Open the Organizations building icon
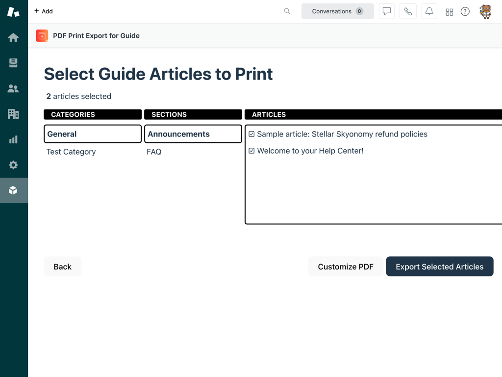The height and width of the screenshot is (377, 502). pyautogui.click(x=13, y=114)
